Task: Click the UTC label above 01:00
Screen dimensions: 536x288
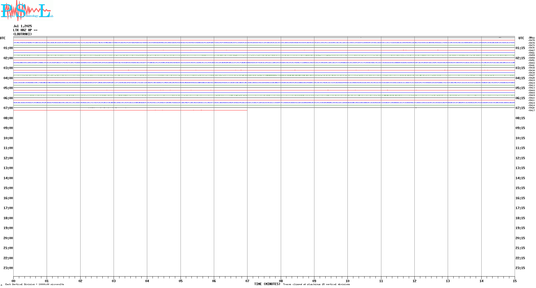Action: (x=3, y=38)
